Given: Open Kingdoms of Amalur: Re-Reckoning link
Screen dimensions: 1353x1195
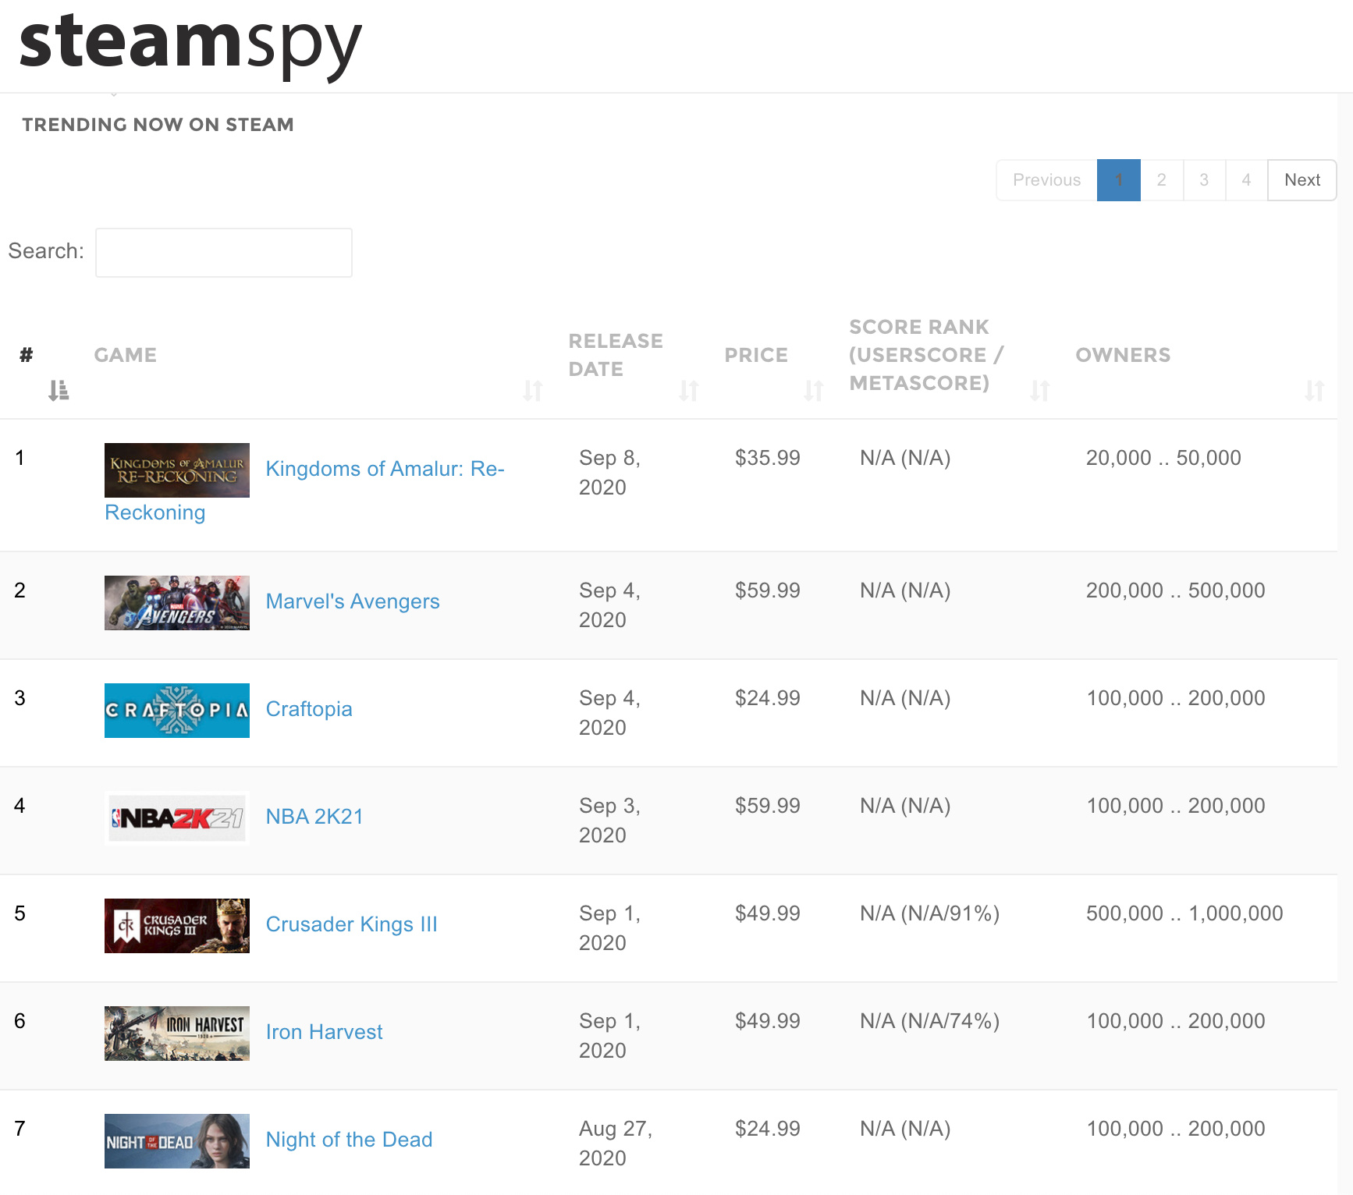Looking at the screenshot, I should coord(385,469).
